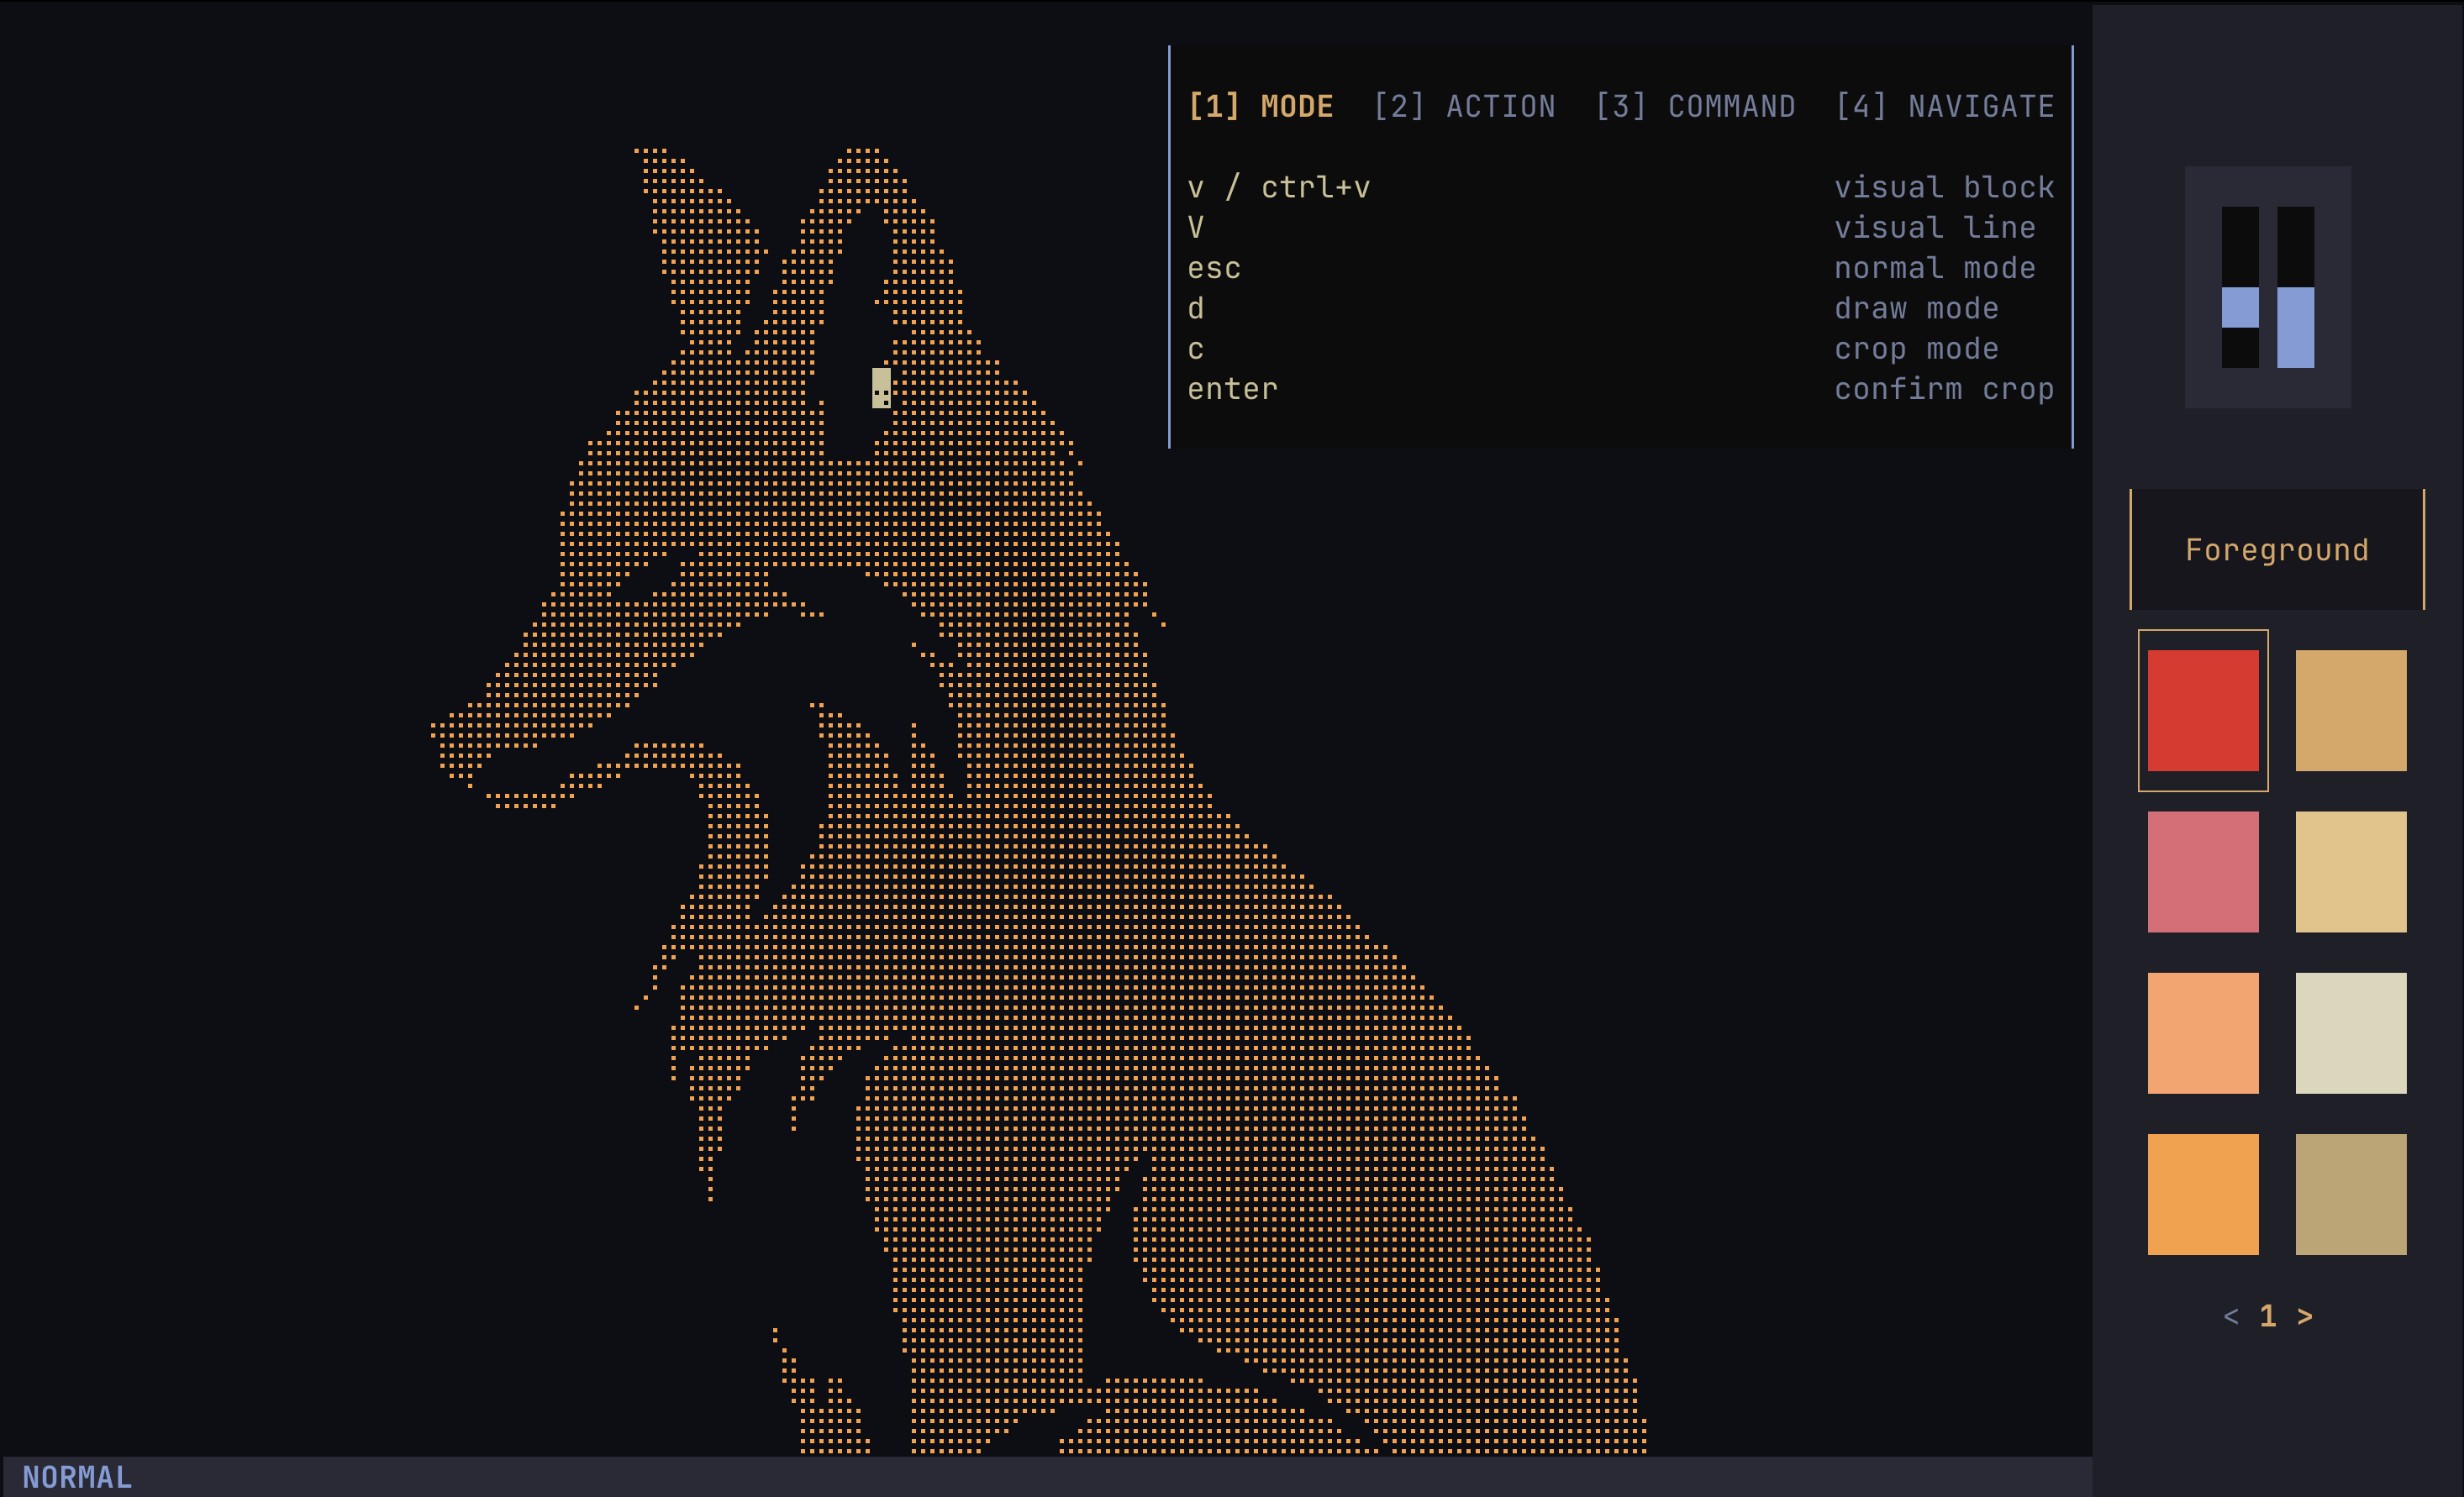Open the [4] NAVIGATE tab

click(1944, 107)
